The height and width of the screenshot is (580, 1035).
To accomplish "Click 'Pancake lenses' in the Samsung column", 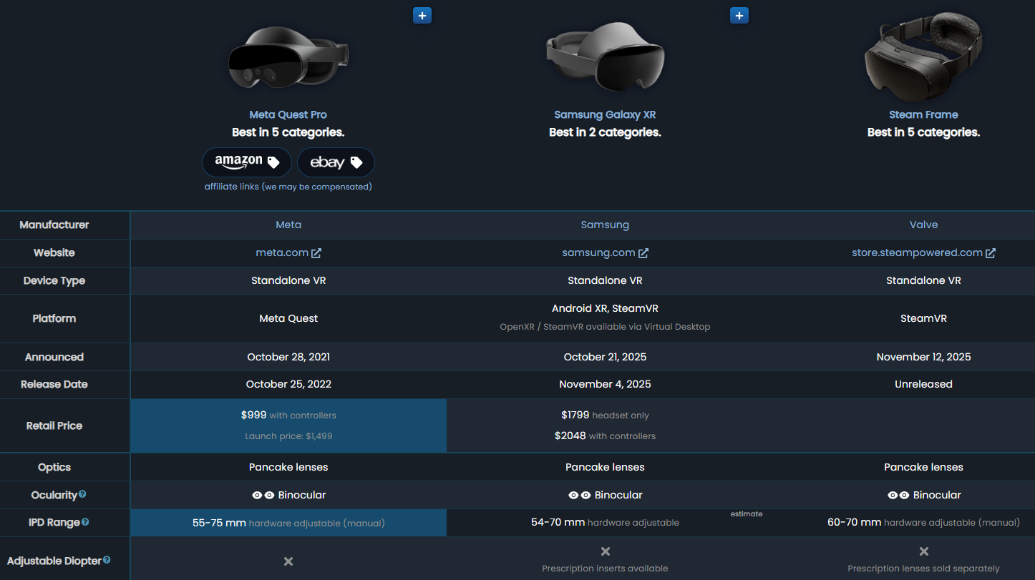I will (605, 467).
